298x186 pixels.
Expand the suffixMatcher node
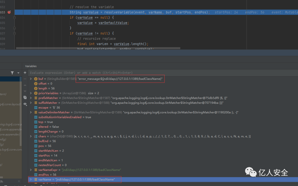31,103
